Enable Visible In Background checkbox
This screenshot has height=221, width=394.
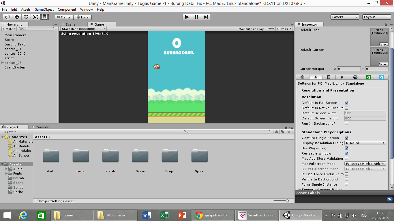point(346,179)
